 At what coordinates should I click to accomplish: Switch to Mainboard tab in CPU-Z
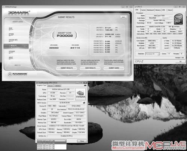tap(150, 10)
